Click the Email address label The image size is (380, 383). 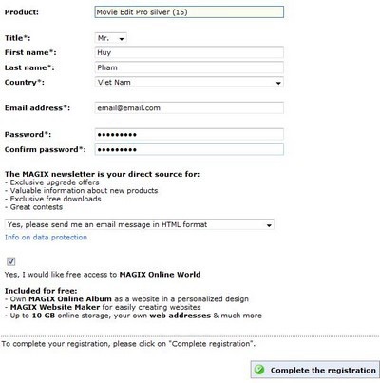tap(37, 108)
